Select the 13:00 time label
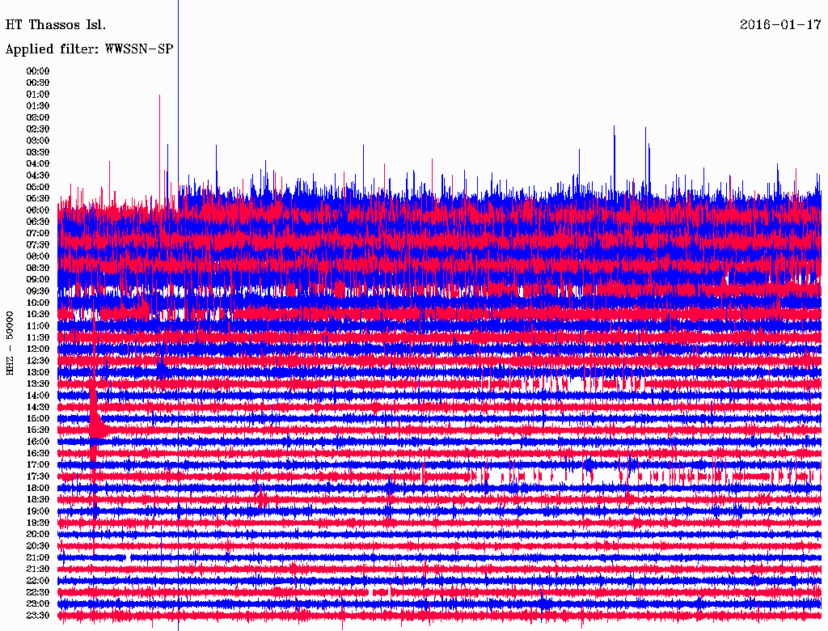This screenshot has width=828, height=631. pos(38,373)
